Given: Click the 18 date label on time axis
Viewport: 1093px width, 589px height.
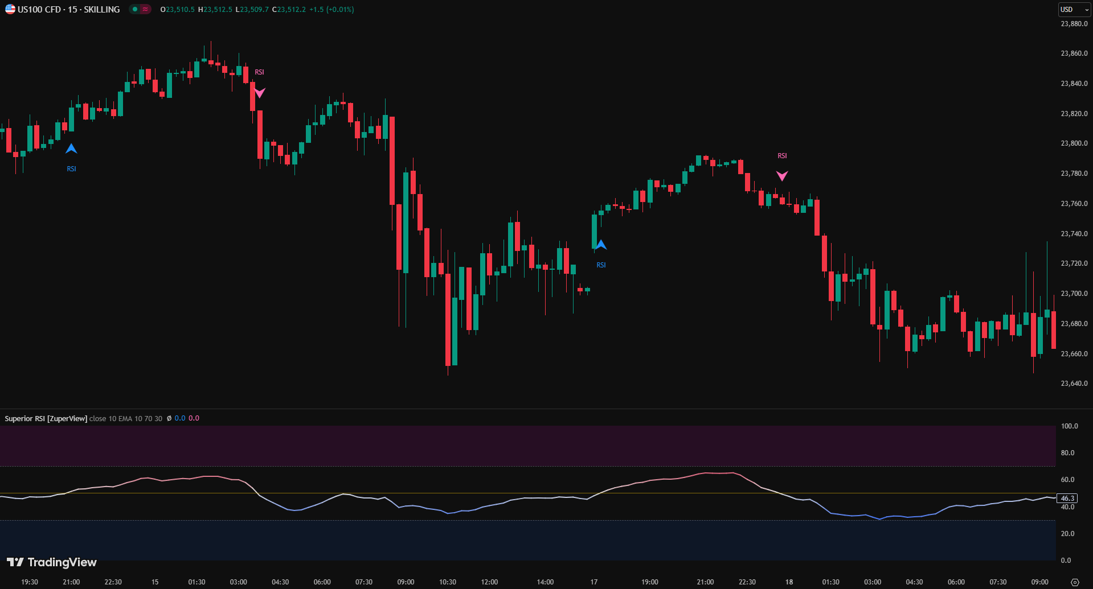Looking at the screenshot, I should pos(789,582).
